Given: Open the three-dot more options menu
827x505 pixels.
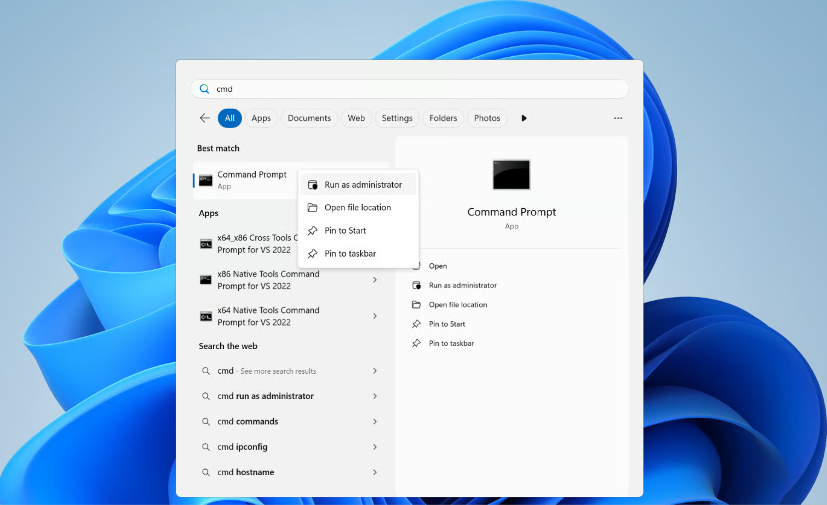Looking at the screenshot, I should click(618, 118).
